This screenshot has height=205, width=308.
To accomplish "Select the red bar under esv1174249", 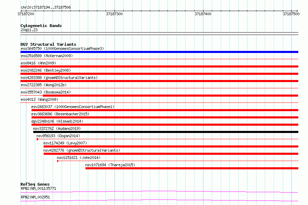I will click(x=171, y=146).
